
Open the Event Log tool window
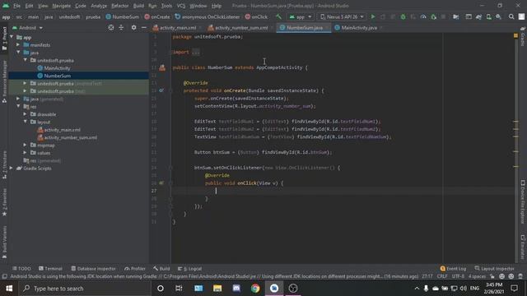453,269
